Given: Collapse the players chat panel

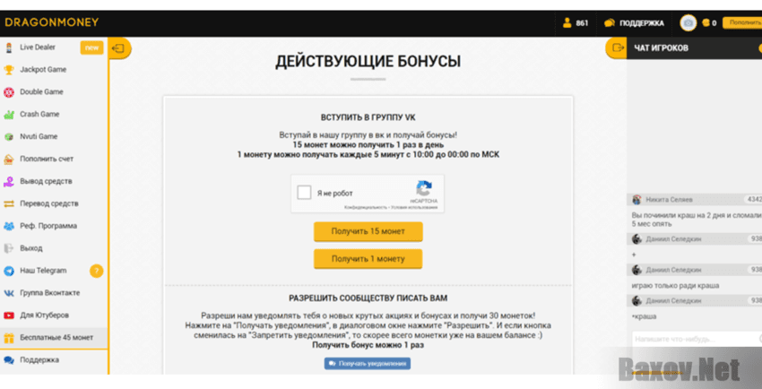Looking at the screenshot, I should (616, 48).
